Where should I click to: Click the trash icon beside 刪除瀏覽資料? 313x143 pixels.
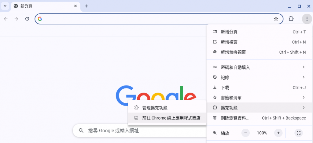pos(215,118)
